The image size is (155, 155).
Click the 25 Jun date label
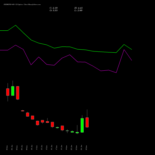[x=86, y=148]
